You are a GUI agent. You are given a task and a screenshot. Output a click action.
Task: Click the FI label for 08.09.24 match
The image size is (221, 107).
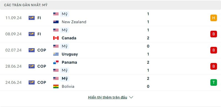(39, 34)
